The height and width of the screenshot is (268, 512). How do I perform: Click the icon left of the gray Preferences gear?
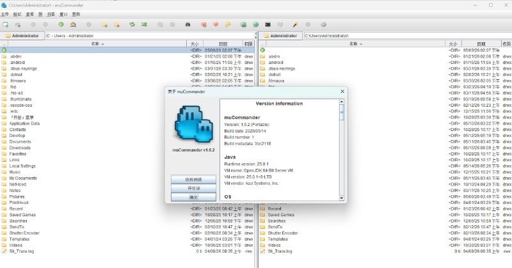tap(308, 24)
